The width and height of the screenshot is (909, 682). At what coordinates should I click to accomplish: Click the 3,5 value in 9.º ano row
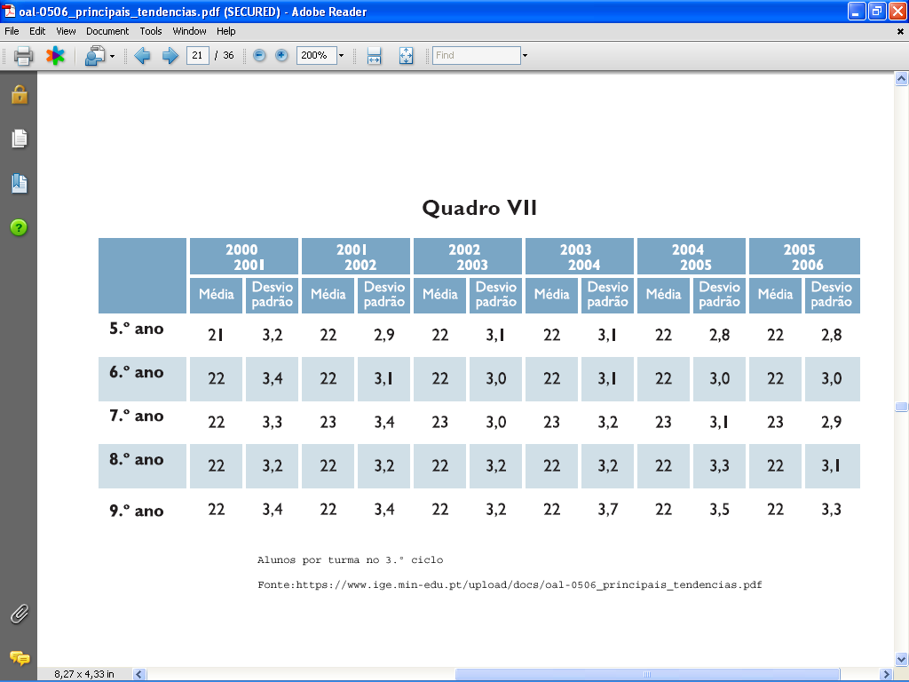719,509
